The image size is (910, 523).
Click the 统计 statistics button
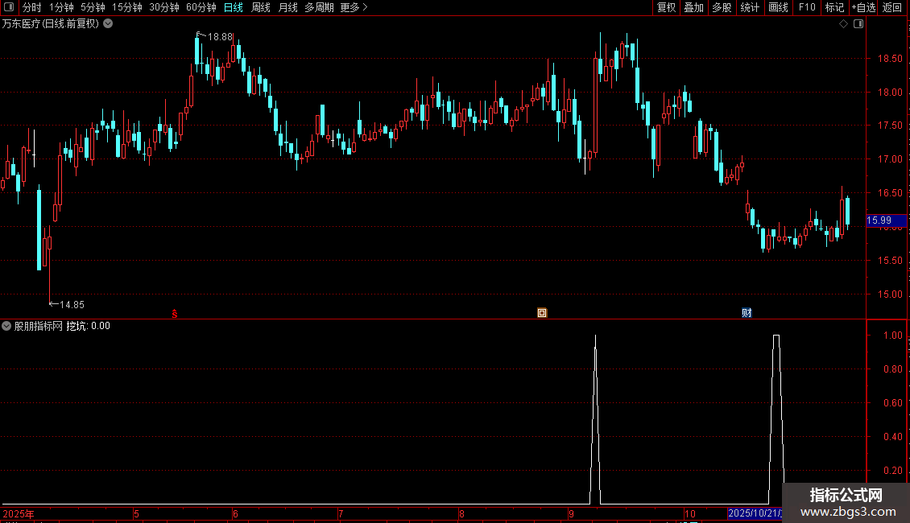(x=749, y=7)
